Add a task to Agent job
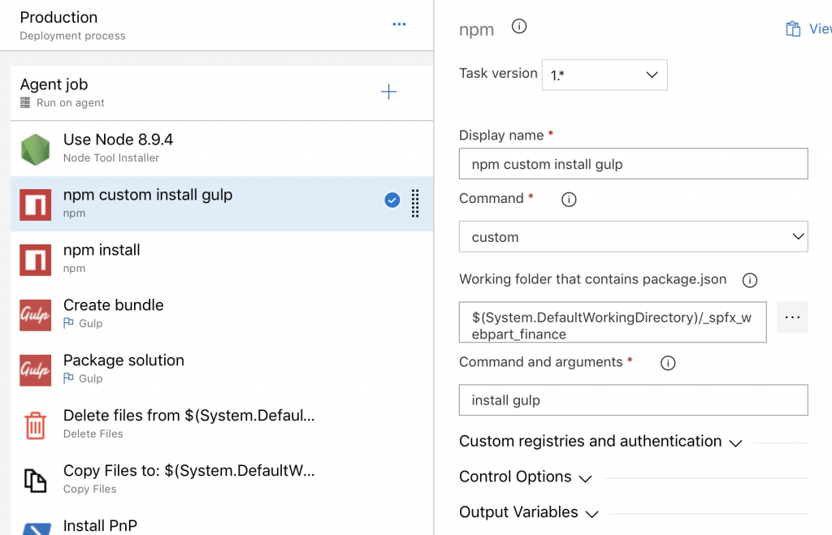Viewport: 832px width, 535px height. click(x=389, y=92)
